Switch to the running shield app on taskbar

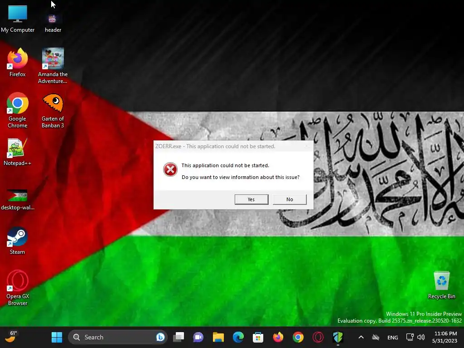point(338,337)
